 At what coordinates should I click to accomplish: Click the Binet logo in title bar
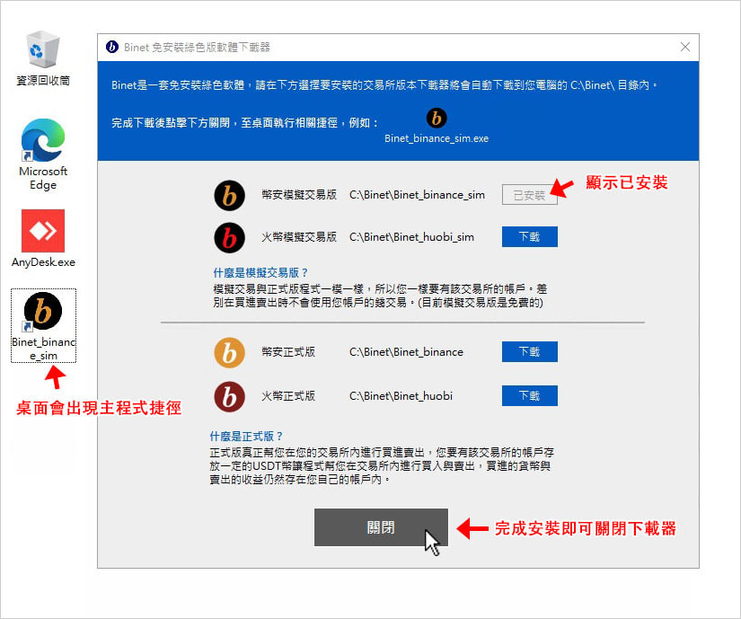(112, 47)
